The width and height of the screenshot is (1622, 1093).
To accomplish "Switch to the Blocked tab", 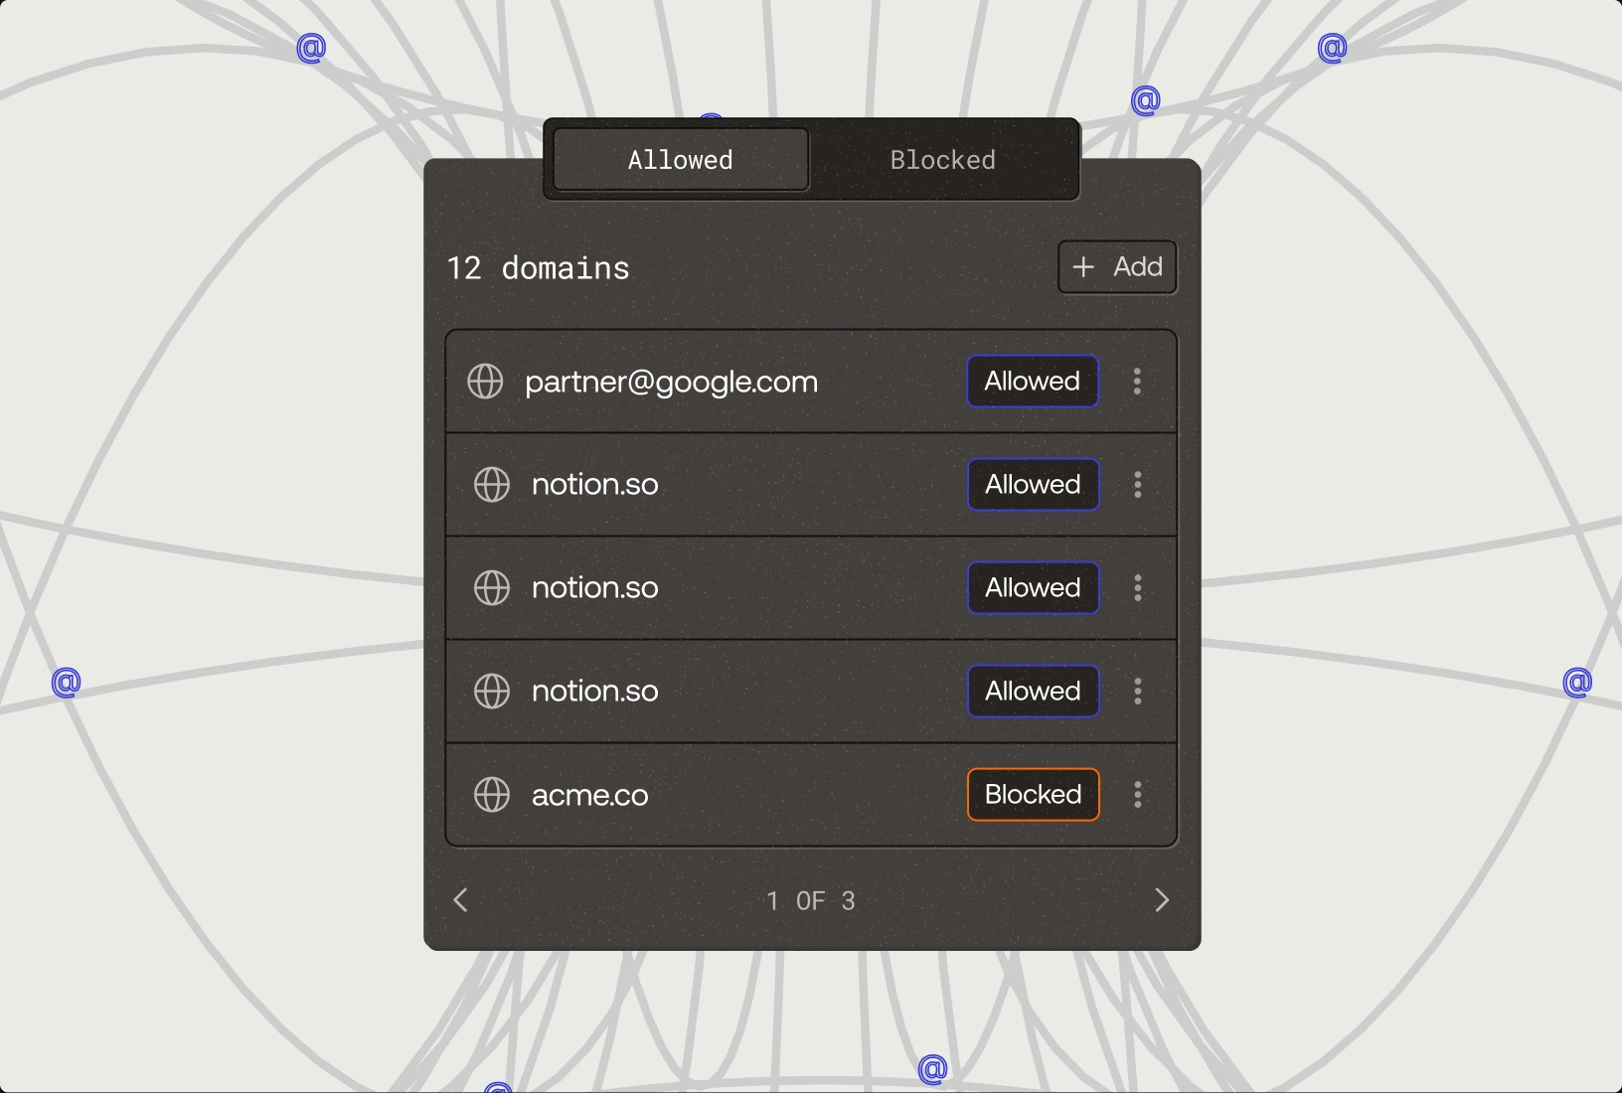I will [x=943, y=159].
